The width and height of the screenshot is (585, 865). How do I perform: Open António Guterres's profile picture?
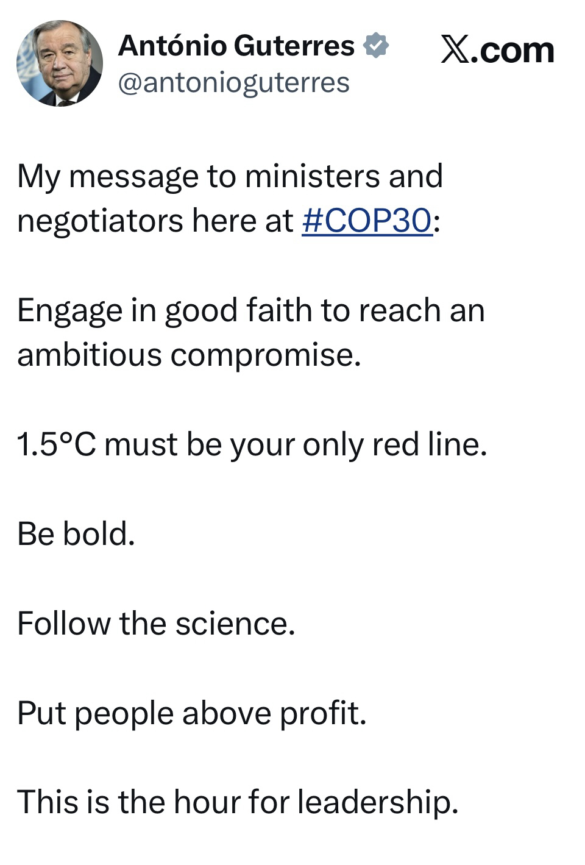[x=59, y=63]
